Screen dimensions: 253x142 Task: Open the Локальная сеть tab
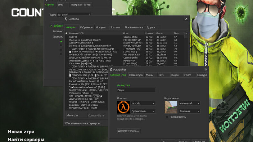point(134,27)
